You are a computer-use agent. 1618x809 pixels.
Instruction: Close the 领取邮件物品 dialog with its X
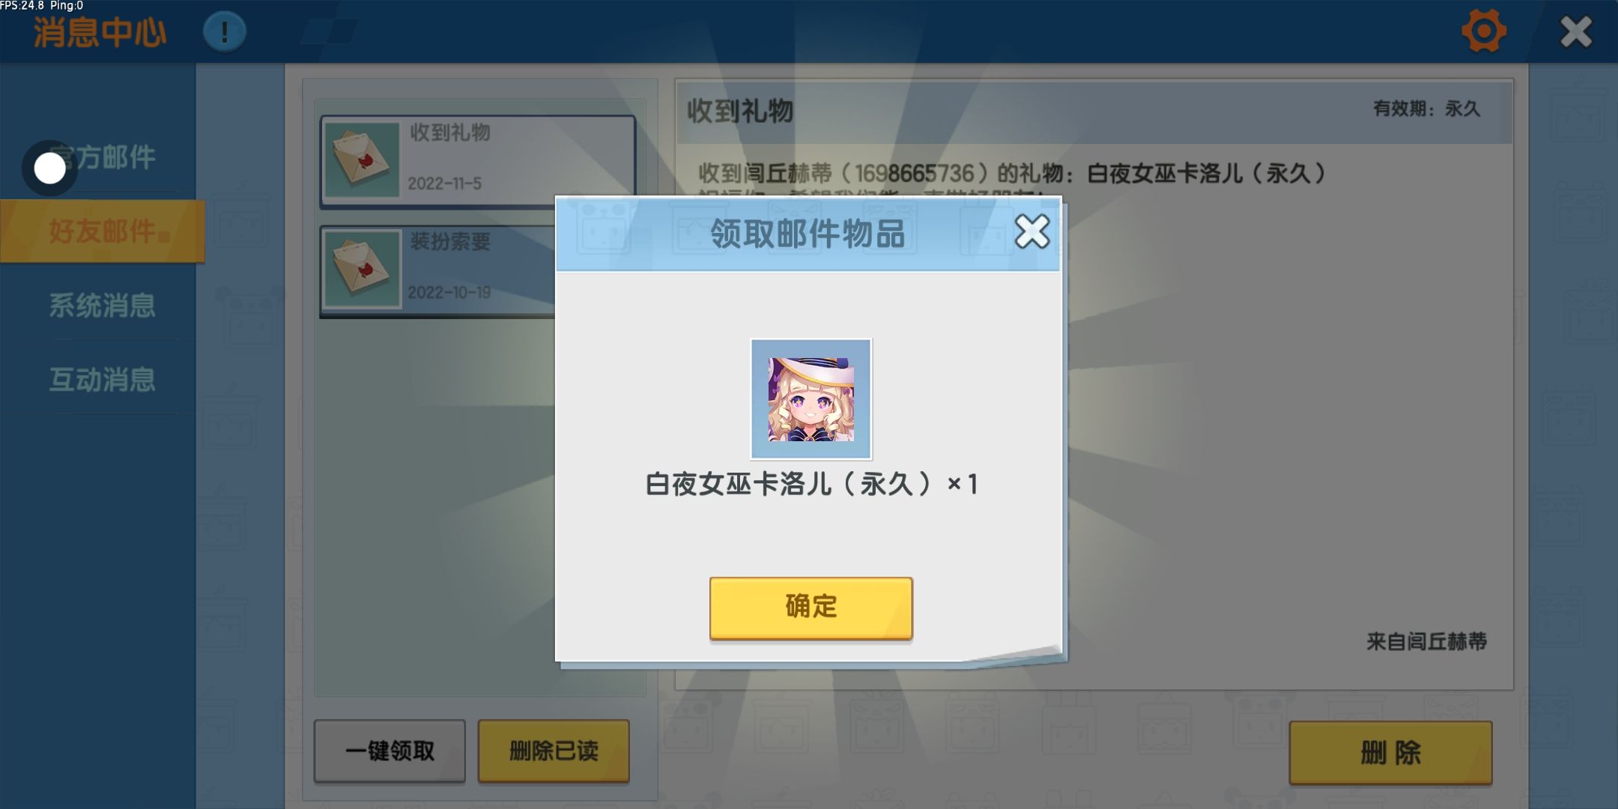pos(1032,231)
